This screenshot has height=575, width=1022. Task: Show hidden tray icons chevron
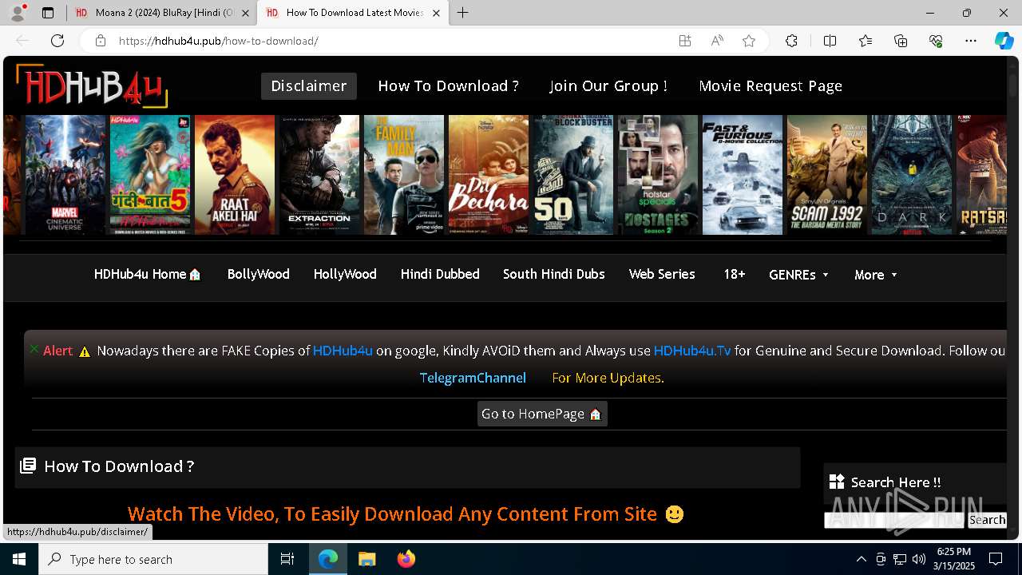coord(861,559)
